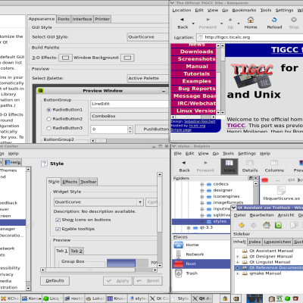
Task: Click the Krusader entry in taskbar
Action: coord(116,298)
